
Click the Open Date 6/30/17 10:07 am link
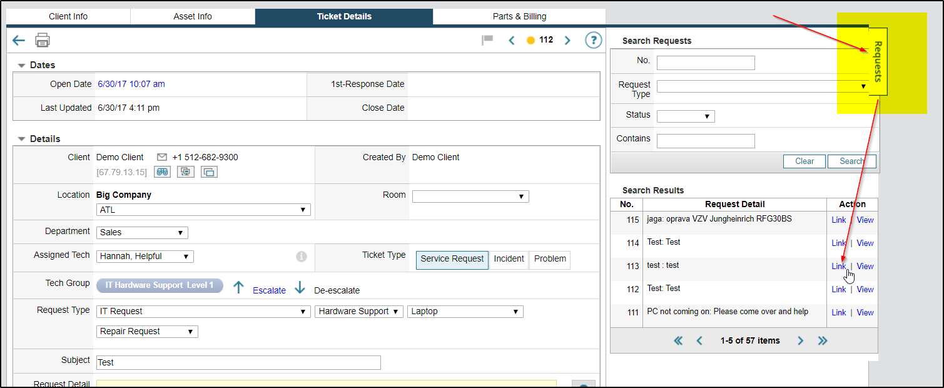click(131, 84)
